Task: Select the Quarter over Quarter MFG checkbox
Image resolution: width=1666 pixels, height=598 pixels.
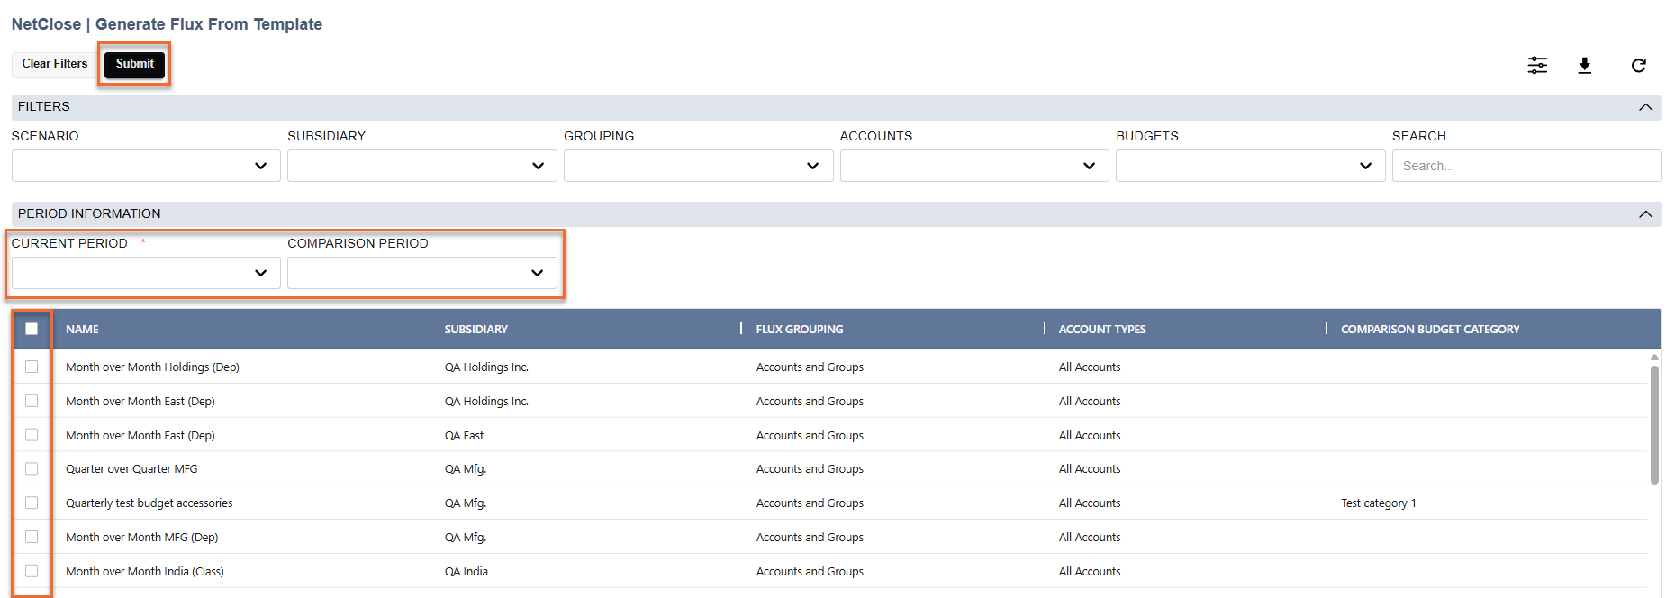Action: tap(32, 468)
